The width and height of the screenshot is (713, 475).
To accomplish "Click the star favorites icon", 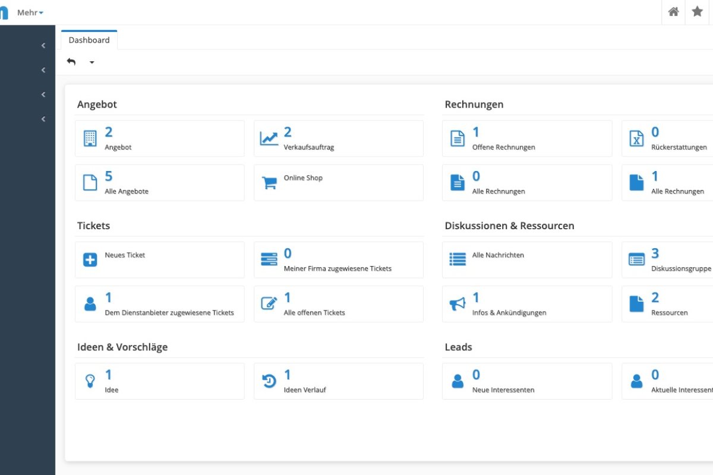I will pyautogui.click(x=697, y=12).
